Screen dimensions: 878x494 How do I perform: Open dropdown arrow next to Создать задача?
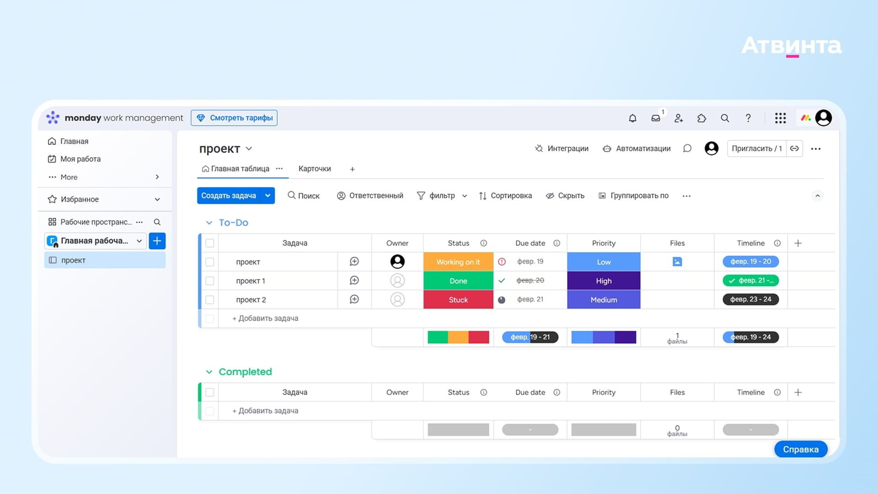tap(268, 195)
